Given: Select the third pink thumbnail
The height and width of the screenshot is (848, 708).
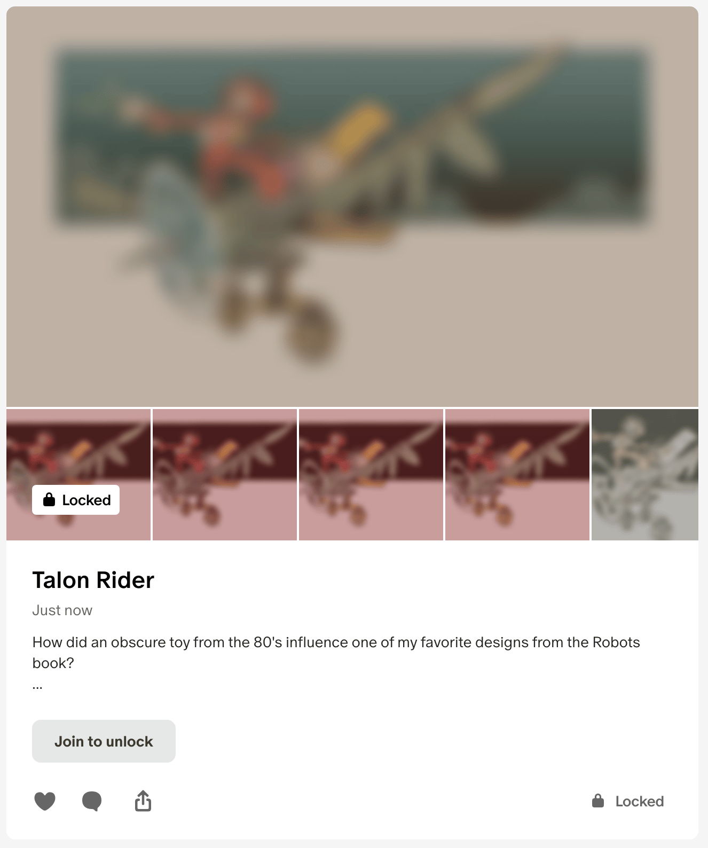Looking at the screenshot, I should (371, 475).
